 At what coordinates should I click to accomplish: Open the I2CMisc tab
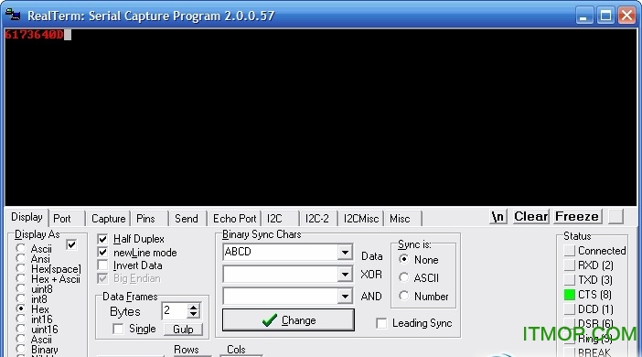click(x=361, y=219)
